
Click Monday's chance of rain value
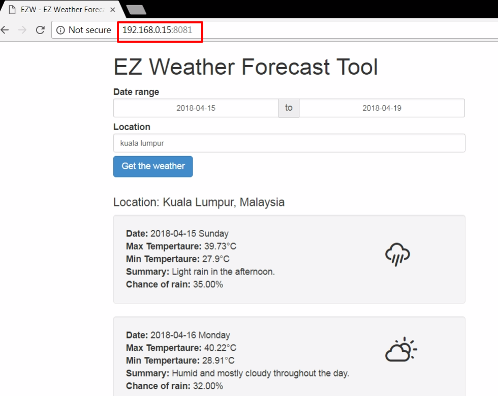pyautogui.click(x=208, y=386)
